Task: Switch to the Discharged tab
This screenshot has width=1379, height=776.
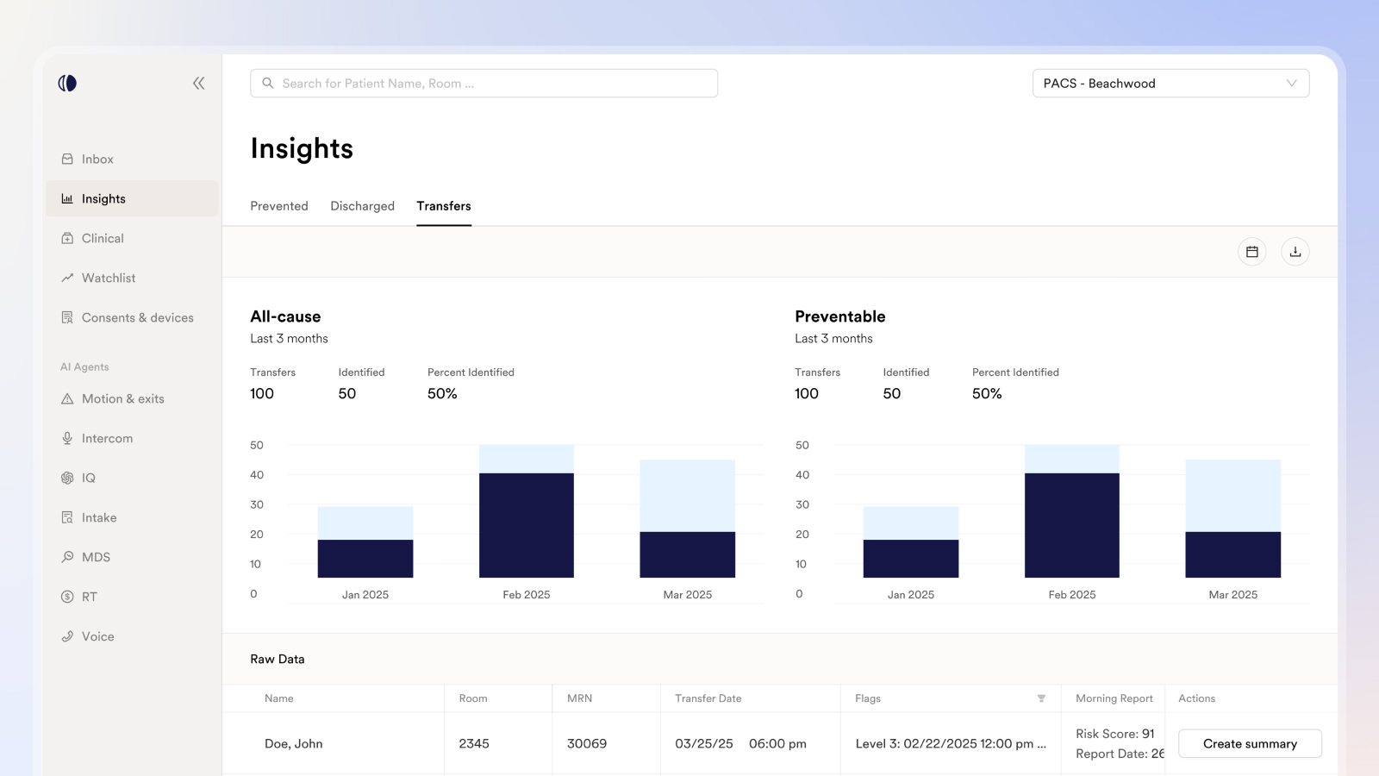Action: [363, 206]
